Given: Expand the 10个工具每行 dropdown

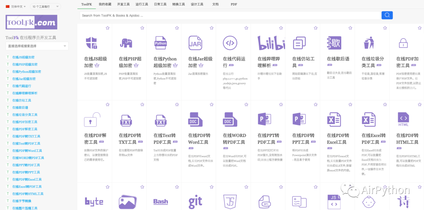Looking at the screenshot, I should pos(46,7).
